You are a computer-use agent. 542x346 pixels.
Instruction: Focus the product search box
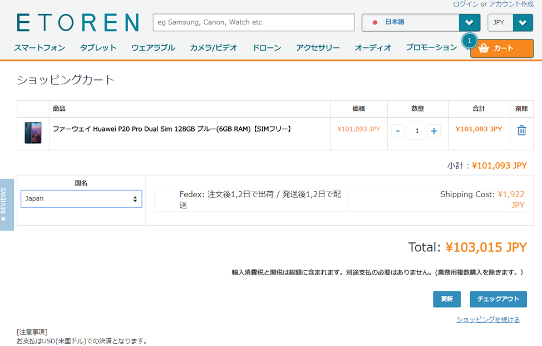tap(254, 22)
